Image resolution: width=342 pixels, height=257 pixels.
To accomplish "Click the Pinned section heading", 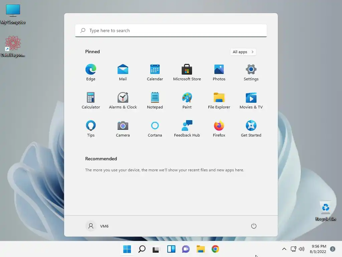I will coord(93,52).
